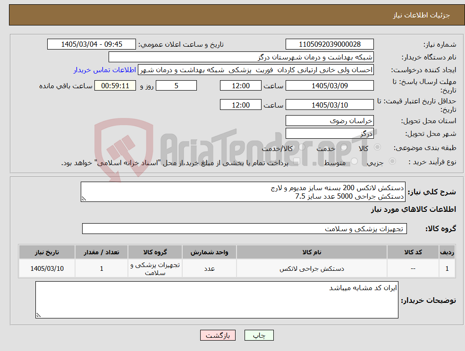Click the delivery city درگز field
The width and height of the screenshot is (465, 351).
point(330,134)
